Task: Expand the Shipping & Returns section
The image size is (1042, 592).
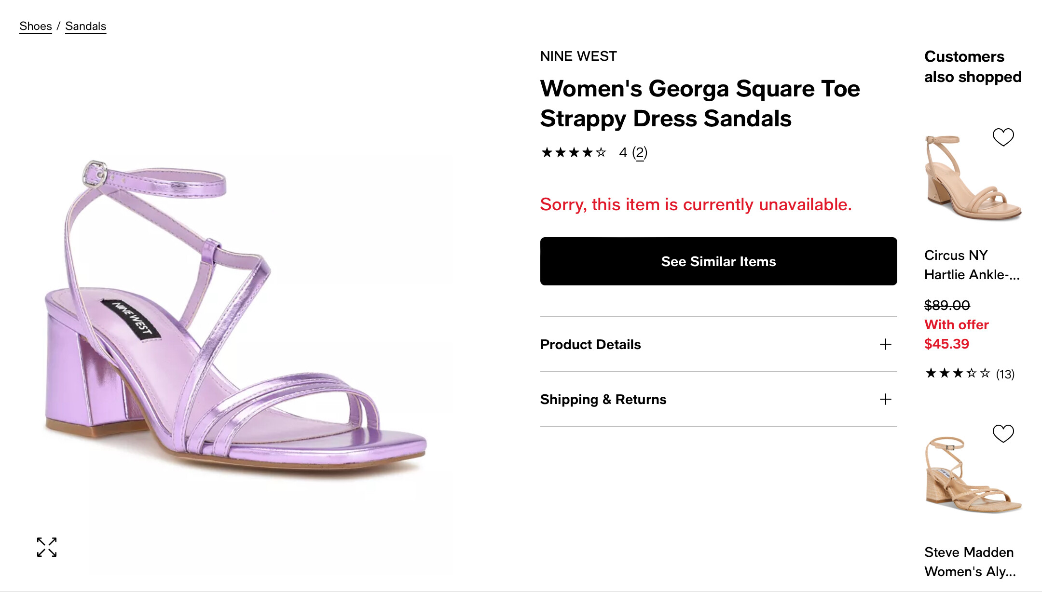Action: pos(603,399)
